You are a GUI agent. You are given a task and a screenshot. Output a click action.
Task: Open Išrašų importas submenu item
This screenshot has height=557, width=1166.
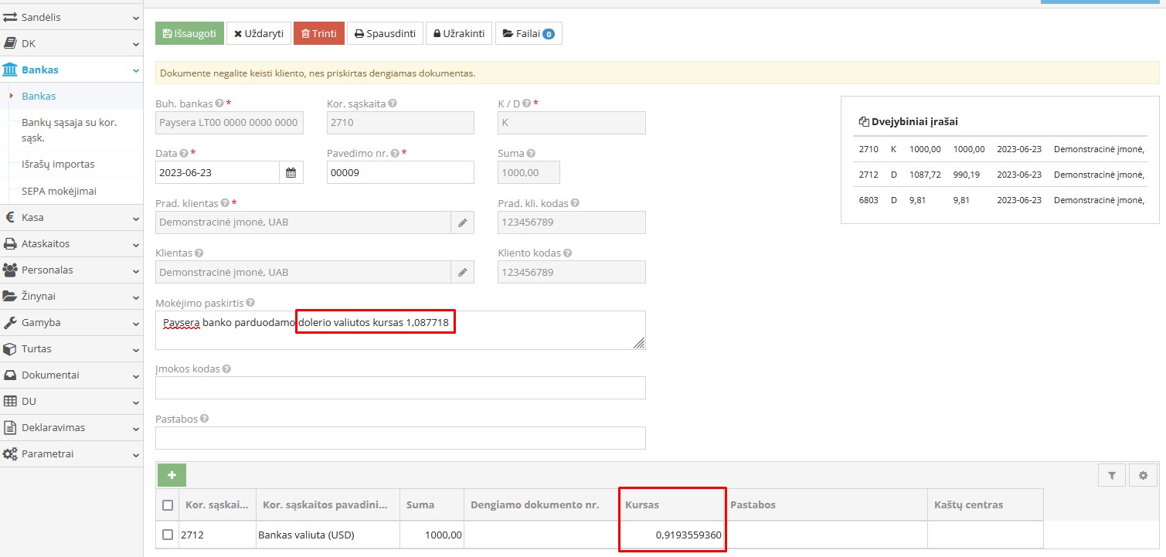pyautogui.click(x=58, y=165)
